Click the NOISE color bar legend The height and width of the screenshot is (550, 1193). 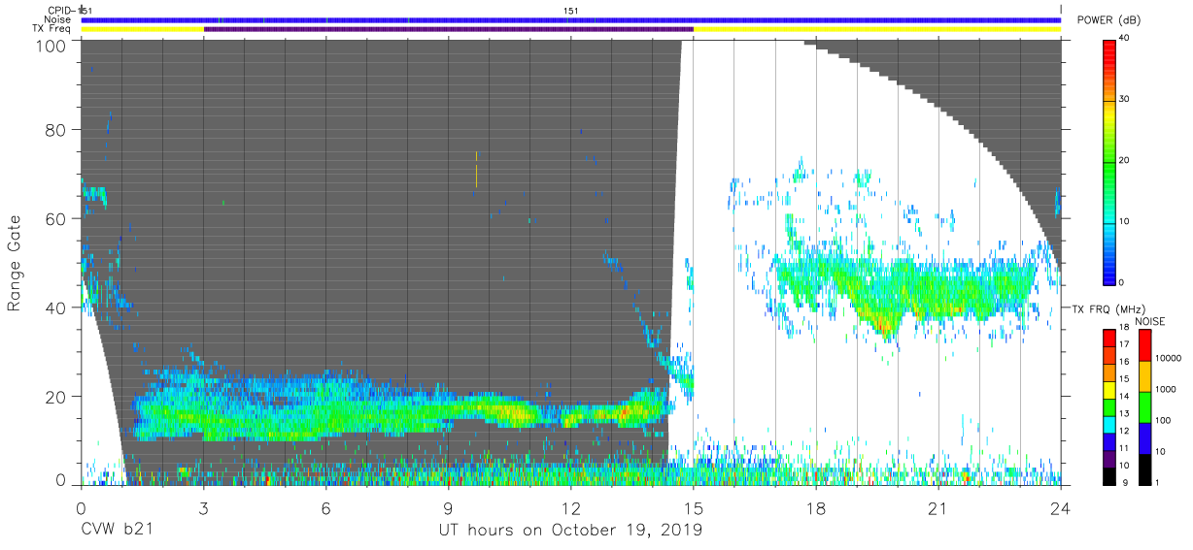[x=1143, y=406]
